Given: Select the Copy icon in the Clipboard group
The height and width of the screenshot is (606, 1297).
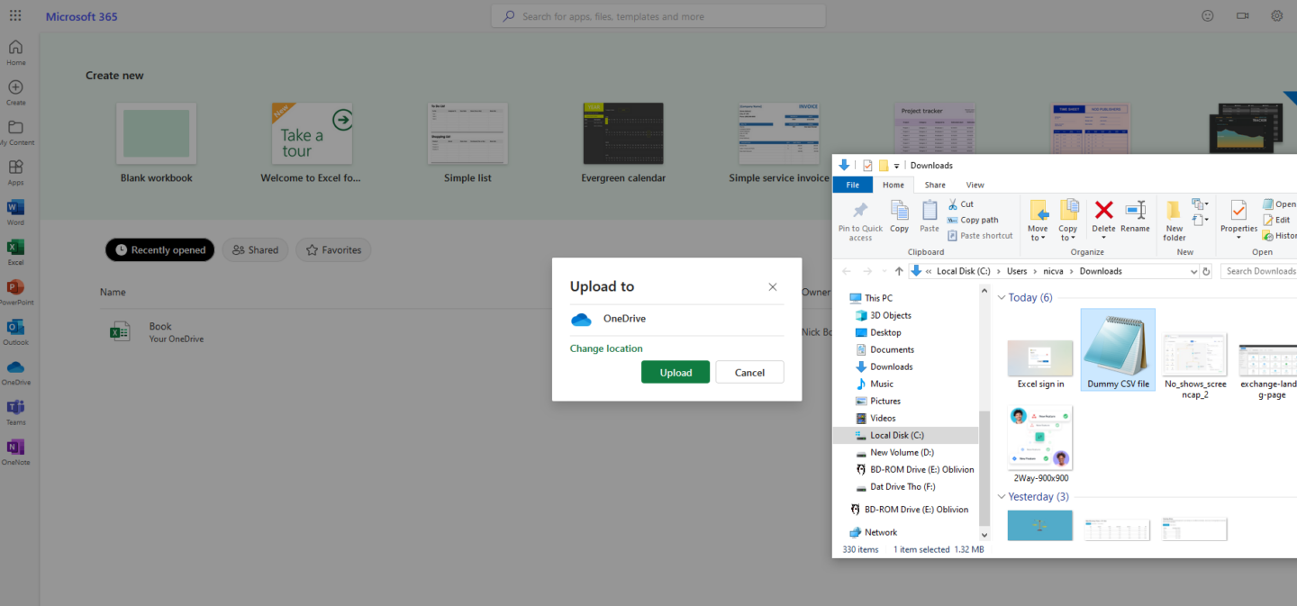Looking at the screenshot, I should [898, 216].
